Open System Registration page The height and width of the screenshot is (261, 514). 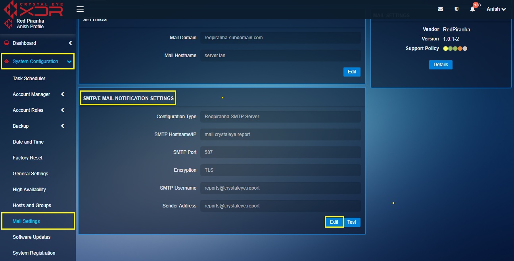pos(34,253)
